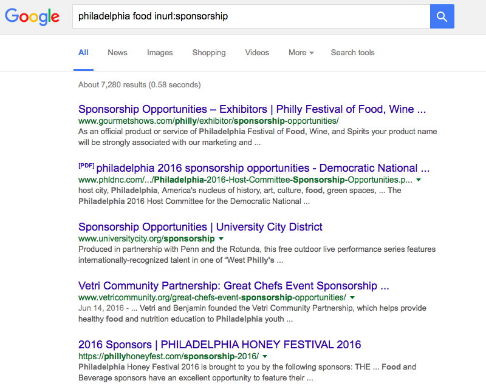
Task: Open Search tools options
Action: [353, 53]
